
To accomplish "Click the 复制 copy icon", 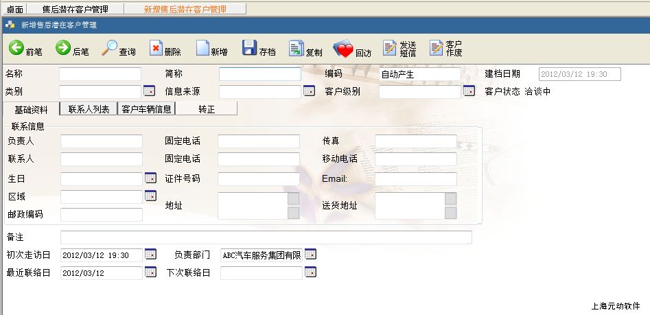I will coord(296,48).
